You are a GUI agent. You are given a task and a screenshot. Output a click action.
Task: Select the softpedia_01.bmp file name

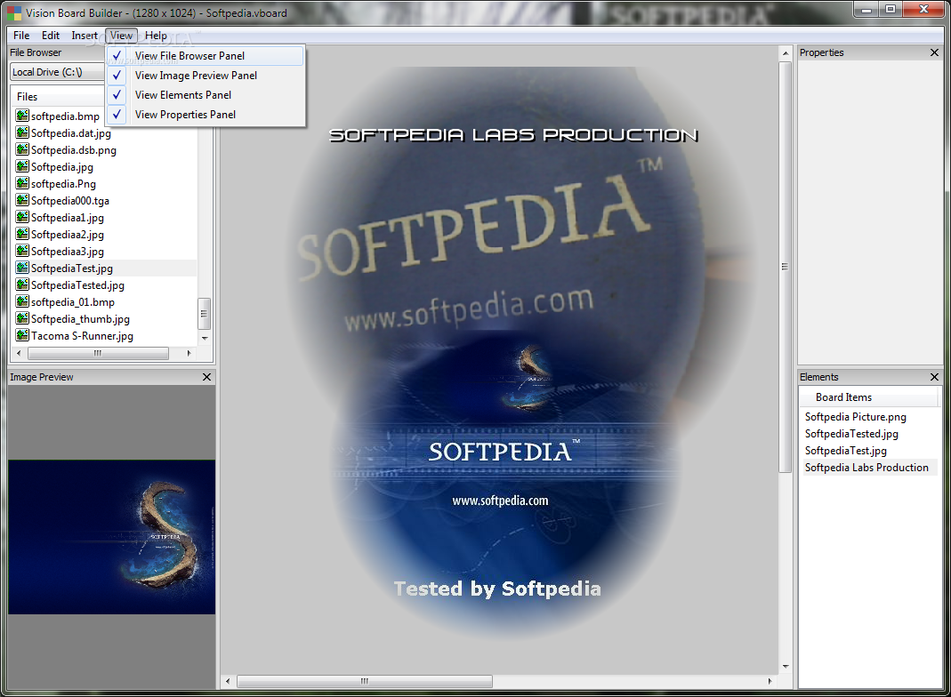pyautogui.click(x=73, y=302)
